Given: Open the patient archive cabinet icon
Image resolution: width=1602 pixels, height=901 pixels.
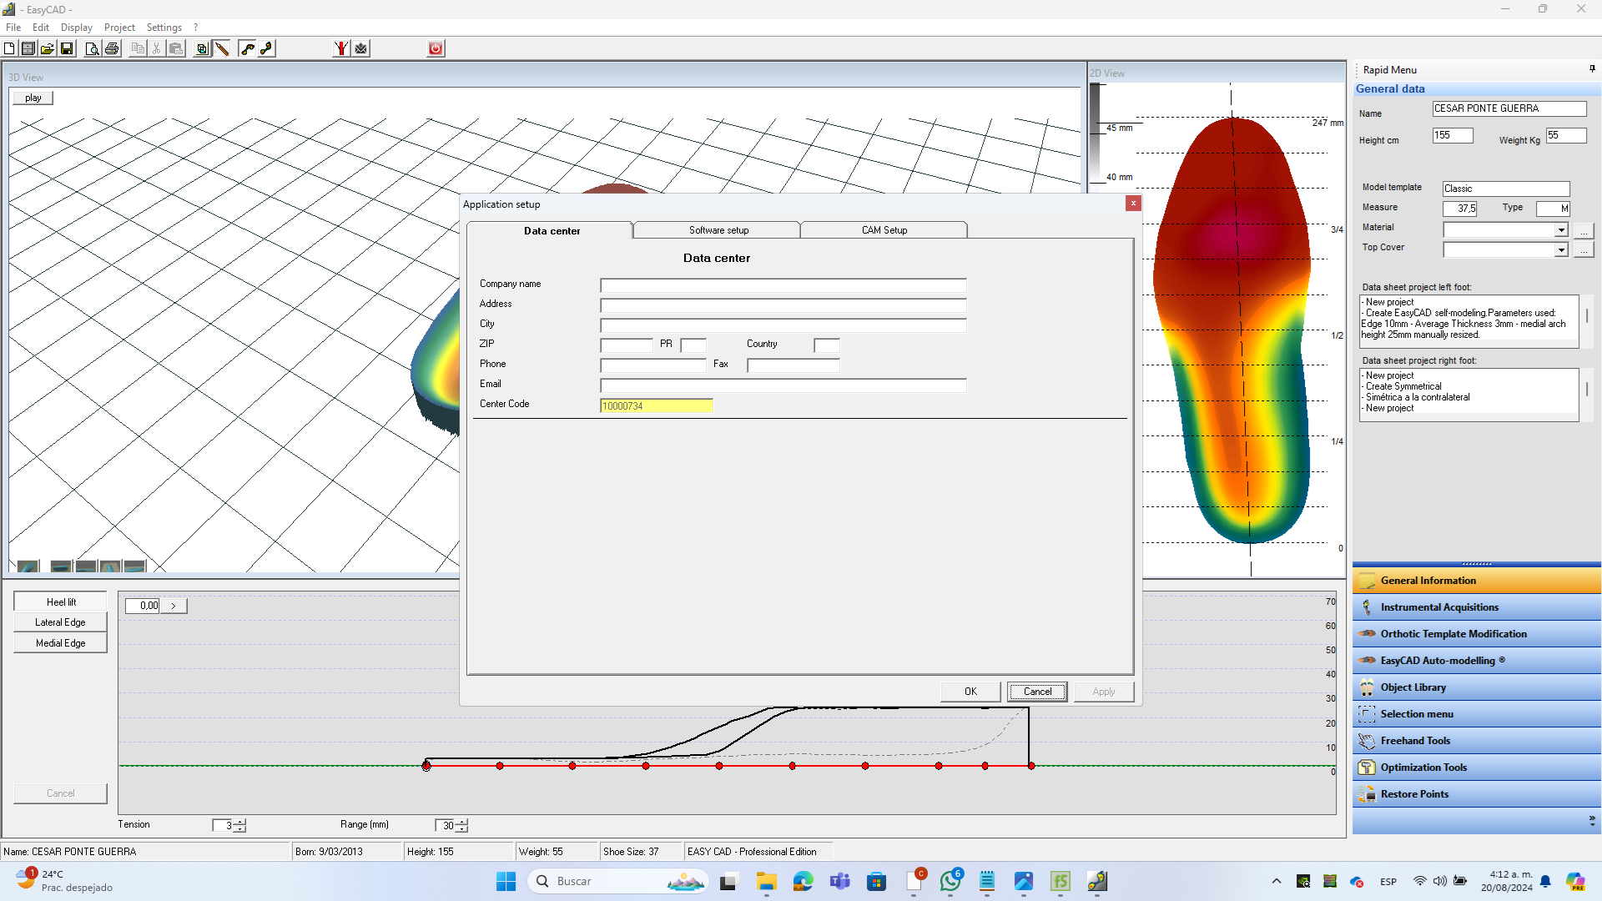Looking at the screenshot, I should point(28,49).
